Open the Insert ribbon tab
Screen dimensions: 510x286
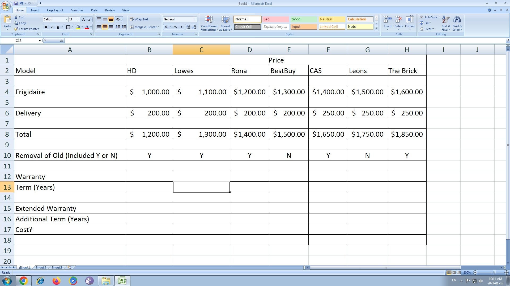point(35,10)
